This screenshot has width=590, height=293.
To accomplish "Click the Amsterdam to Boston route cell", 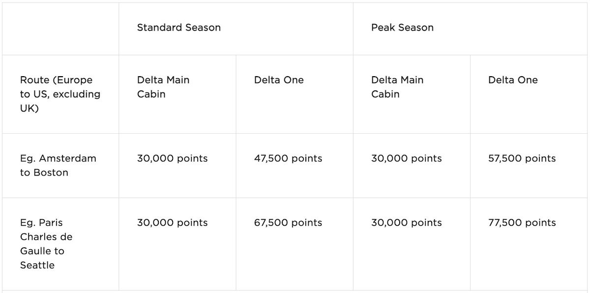I will [x=58, y=165].
